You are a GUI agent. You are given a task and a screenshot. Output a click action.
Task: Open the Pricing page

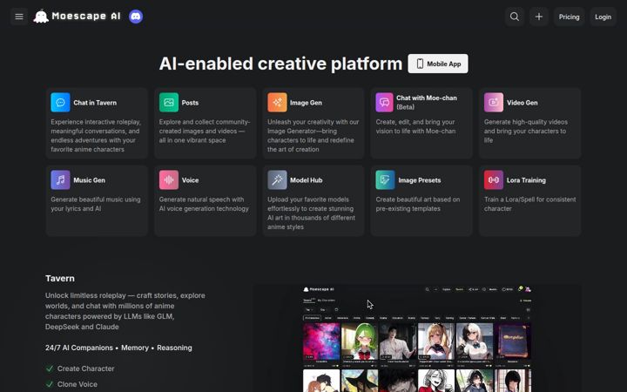pos(569,17)
